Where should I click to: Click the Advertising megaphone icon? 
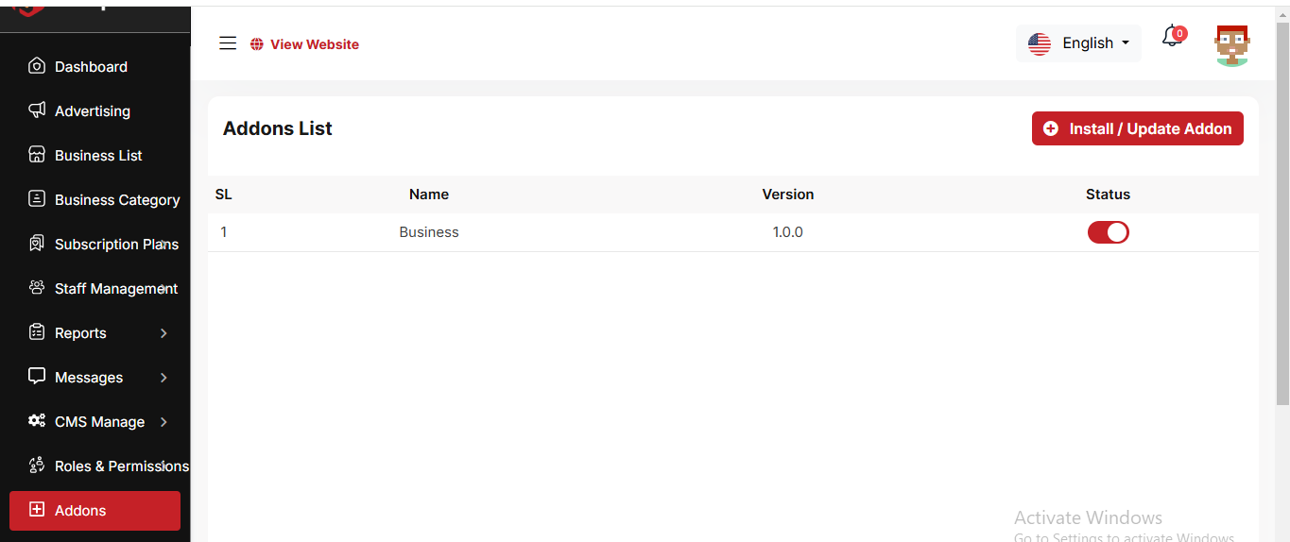click(x=37, y=110)
